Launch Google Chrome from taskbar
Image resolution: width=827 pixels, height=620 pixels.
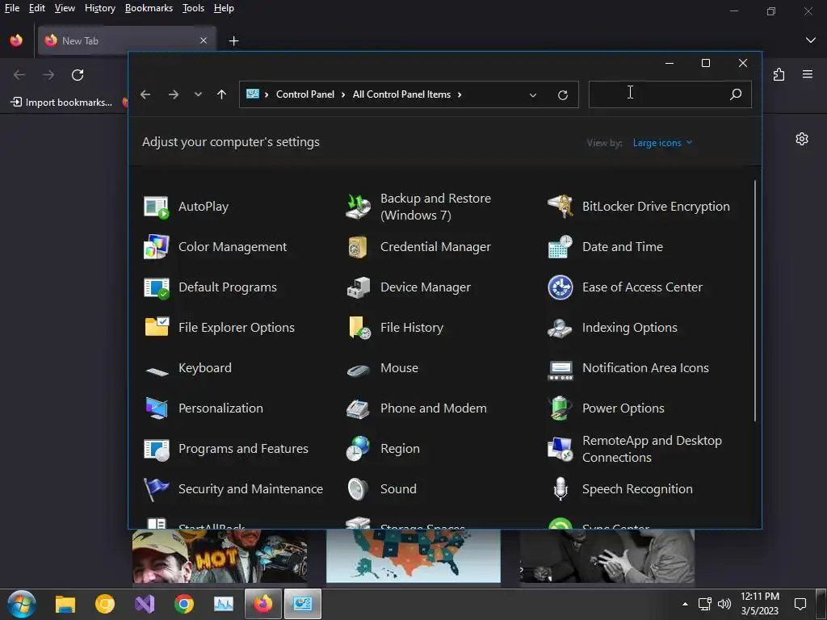184,604
